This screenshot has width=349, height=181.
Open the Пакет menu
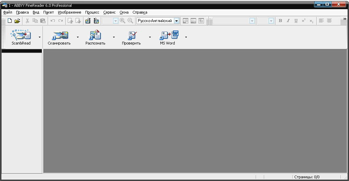click(49, 13)
